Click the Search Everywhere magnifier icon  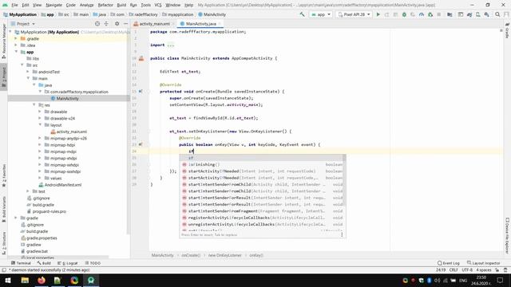(497, 14)
